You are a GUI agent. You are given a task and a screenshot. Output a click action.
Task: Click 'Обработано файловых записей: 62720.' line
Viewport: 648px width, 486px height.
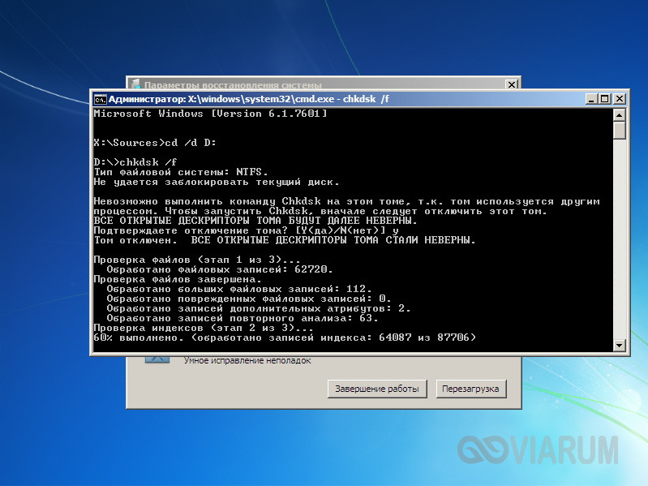pos(220,270)
